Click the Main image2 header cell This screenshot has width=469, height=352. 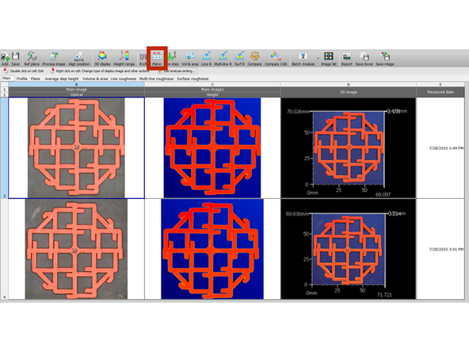[x=212, y=90]
